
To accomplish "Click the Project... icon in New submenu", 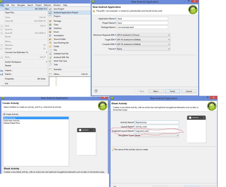I will (x=50, y=16).
